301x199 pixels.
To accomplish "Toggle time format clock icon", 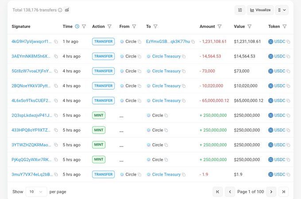I will 77,26.
